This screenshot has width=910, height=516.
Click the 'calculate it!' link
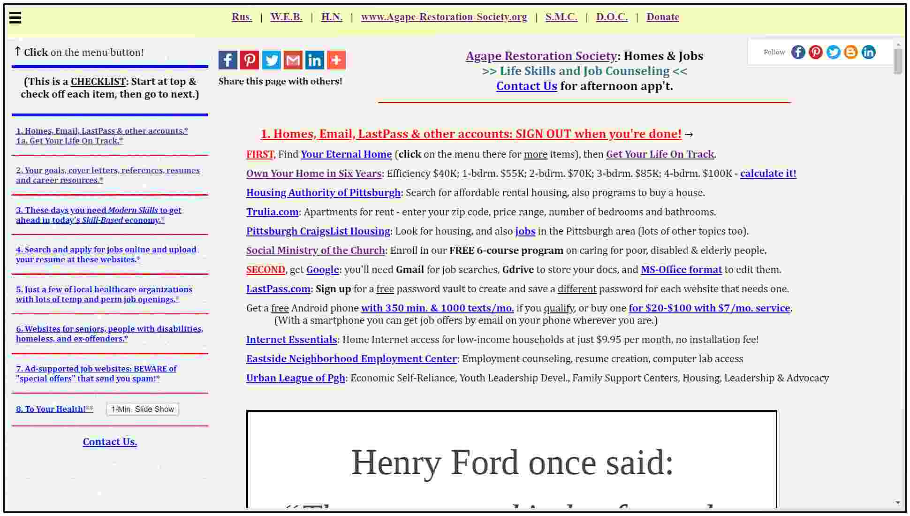pos(768,174)
